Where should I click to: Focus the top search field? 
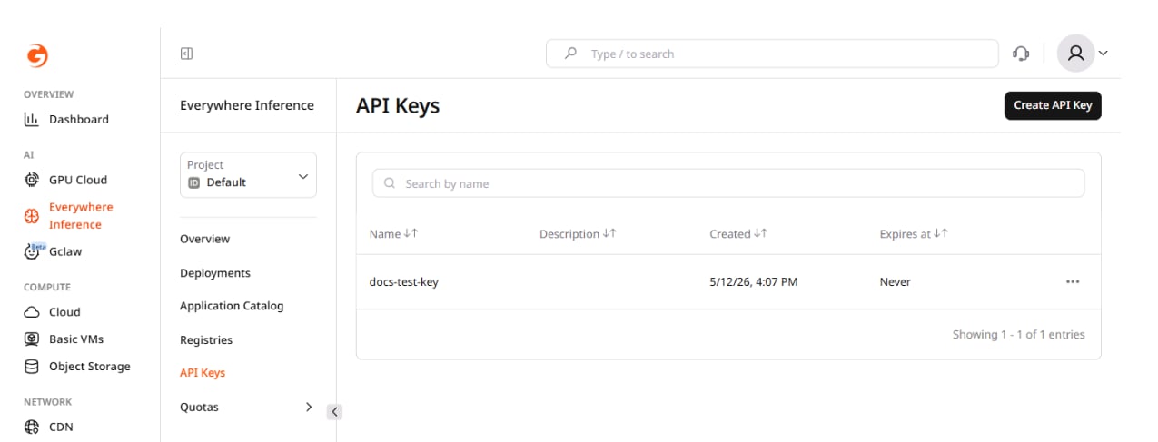point(772,54)
